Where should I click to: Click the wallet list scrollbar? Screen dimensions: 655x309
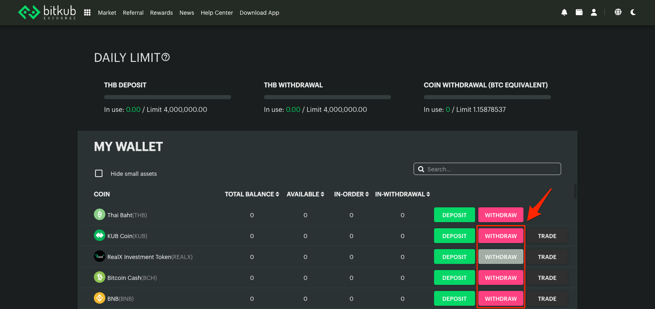[x=575, y=191]
